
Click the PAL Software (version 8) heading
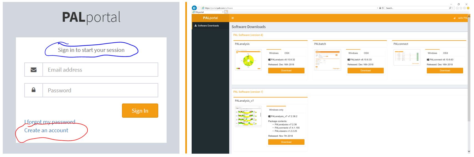pyautogui.click(x=248, y=35)
